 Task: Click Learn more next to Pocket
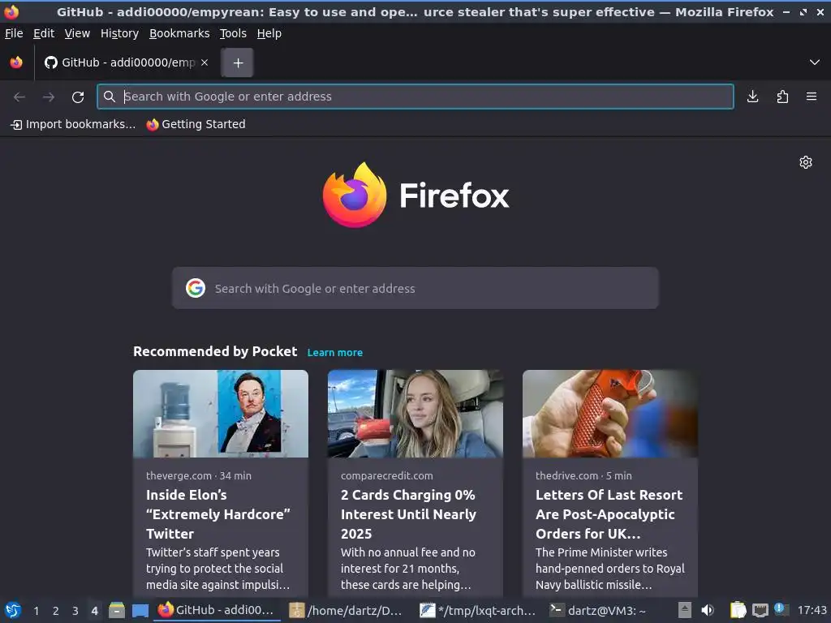coord(335,353)
